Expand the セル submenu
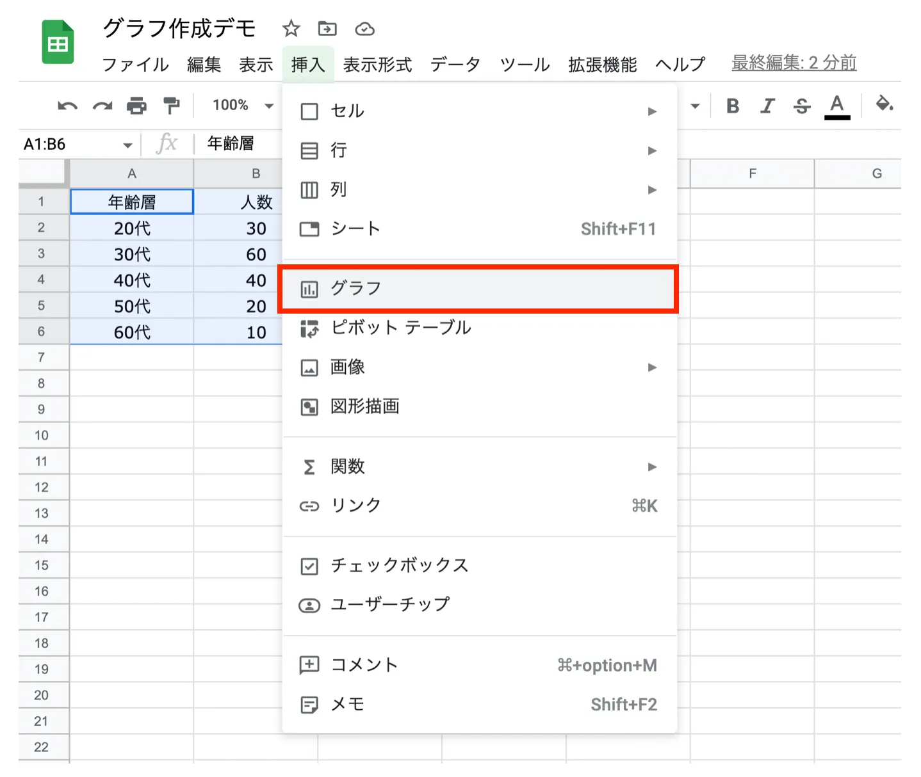Viewport: 921px width, 777px height. pos(479,111)
